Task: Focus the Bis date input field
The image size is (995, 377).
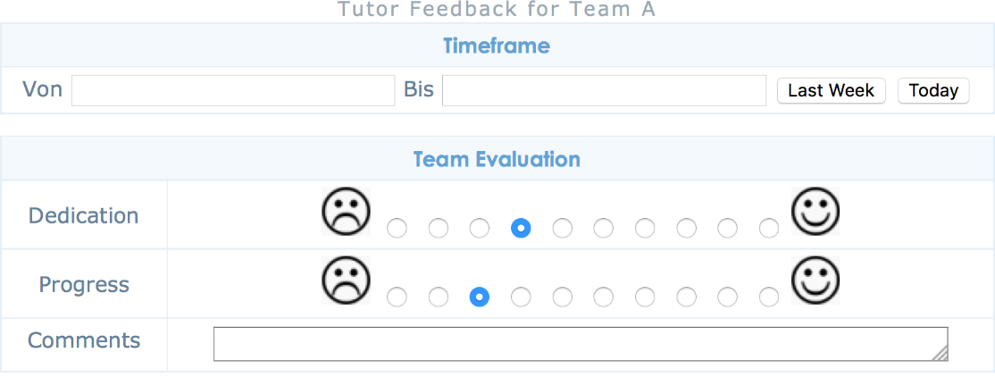Action: click(604, 91)
